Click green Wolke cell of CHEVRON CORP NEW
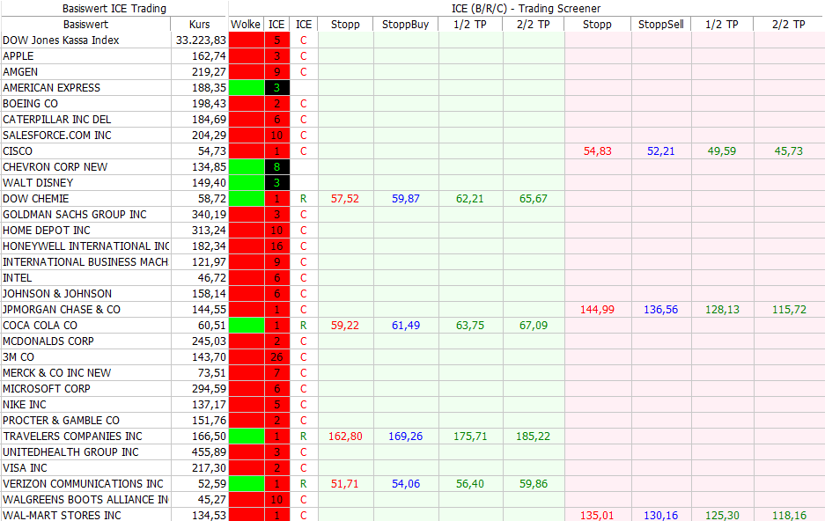 tap(247, 166)
